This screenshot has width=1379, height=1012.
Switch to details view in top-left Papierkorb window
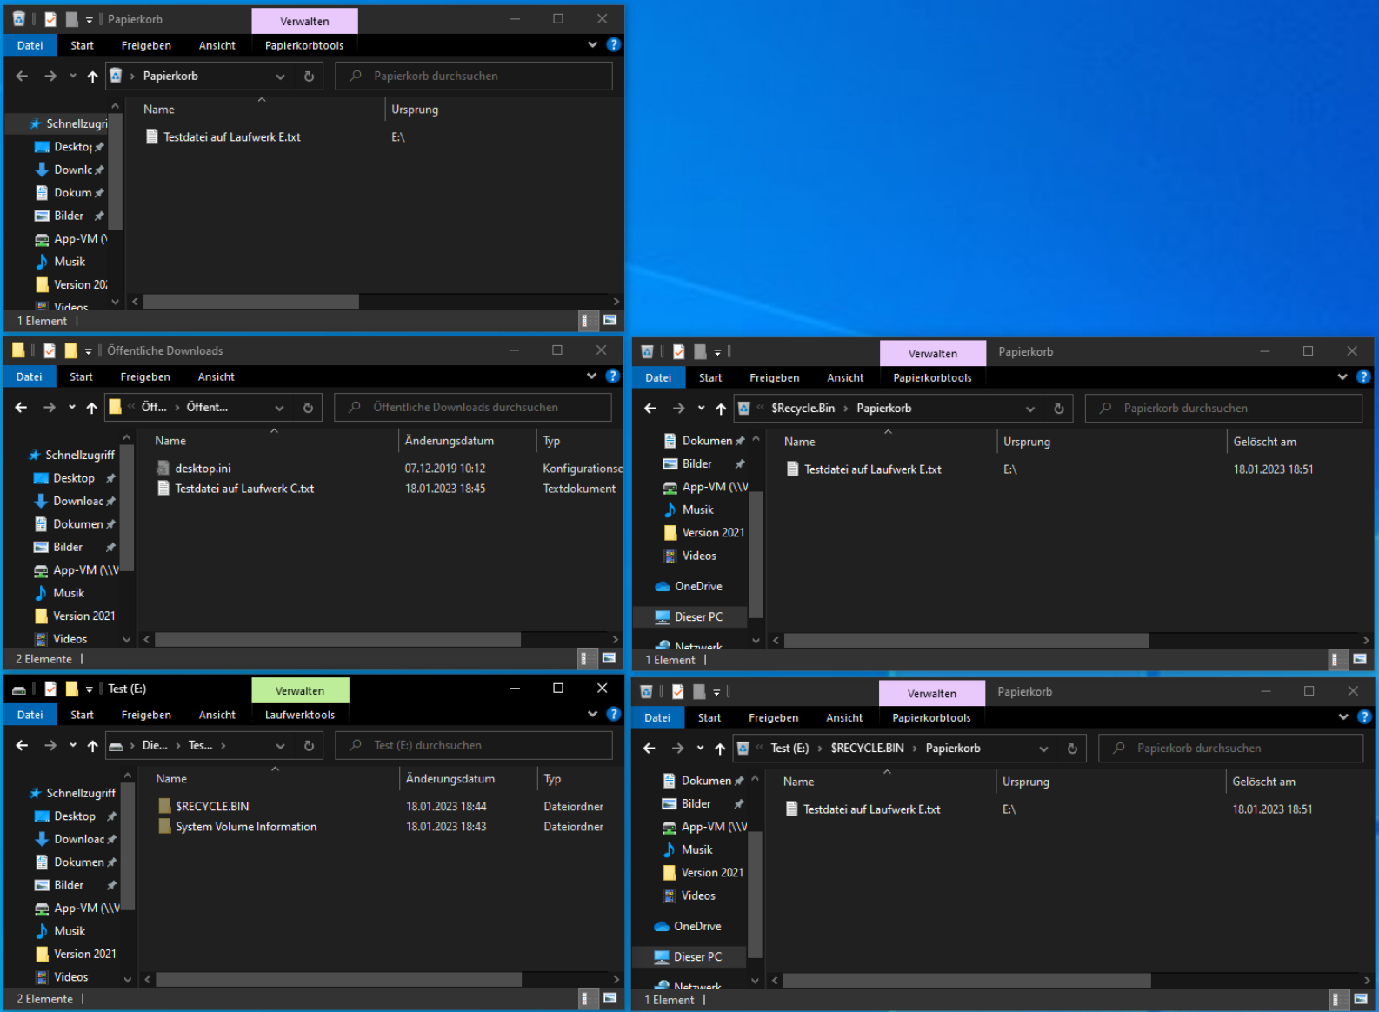tap(587, 321)
